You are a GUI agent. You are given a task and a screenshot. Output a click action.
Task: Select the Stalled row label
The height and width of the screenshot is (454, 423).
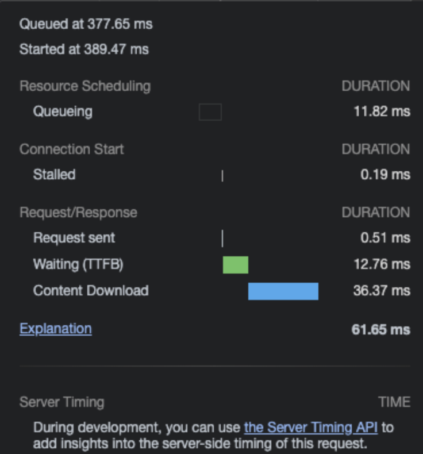point(54,175)
